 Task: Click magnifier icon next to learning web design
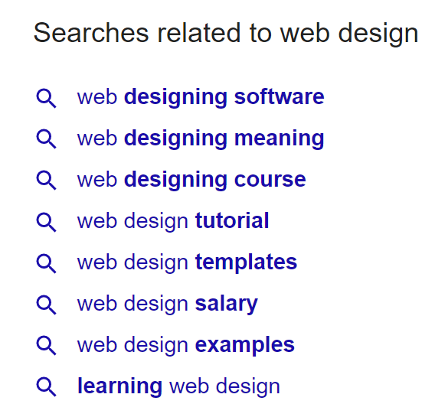pos(46,387)
